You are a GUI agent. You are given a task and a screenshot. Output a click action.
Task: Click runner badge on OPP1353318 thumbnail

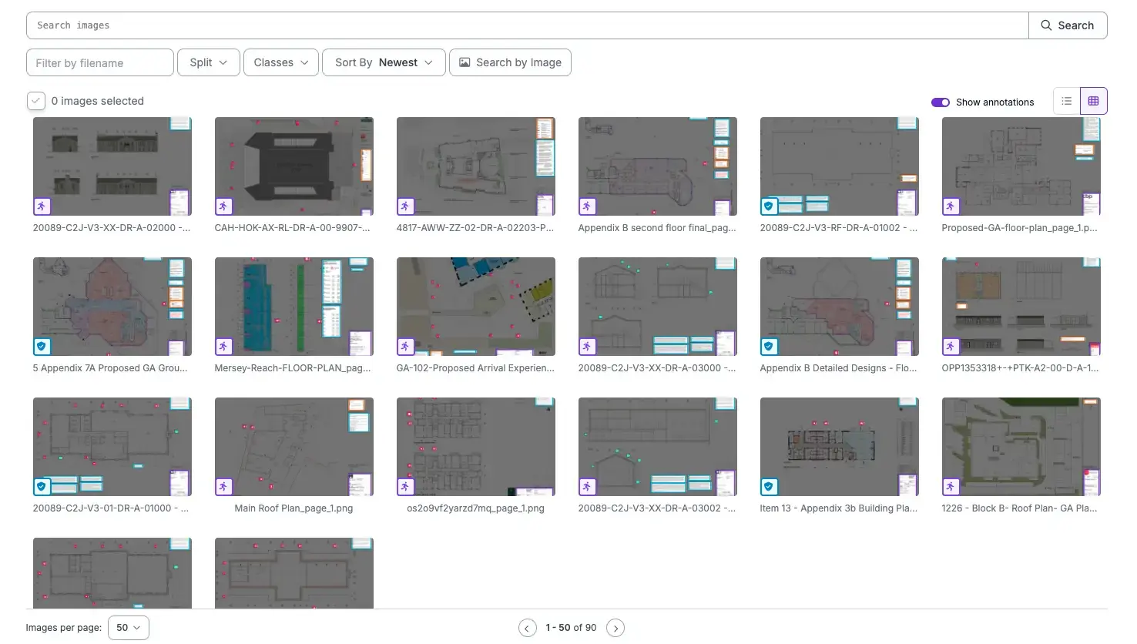(951, 347)
